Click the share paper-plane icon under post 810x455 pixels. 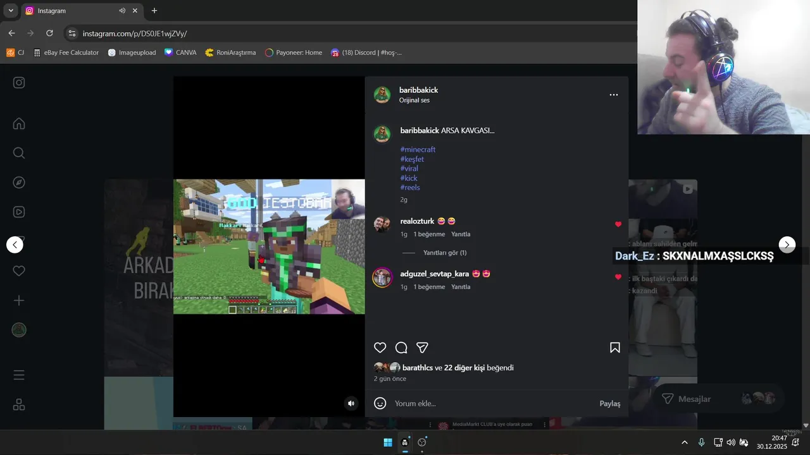pos(422,348)
